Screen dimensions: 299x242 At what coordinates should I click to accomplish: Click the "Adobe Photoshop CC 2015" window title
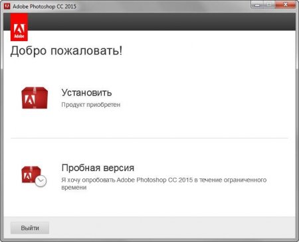(x=45, y=7)
